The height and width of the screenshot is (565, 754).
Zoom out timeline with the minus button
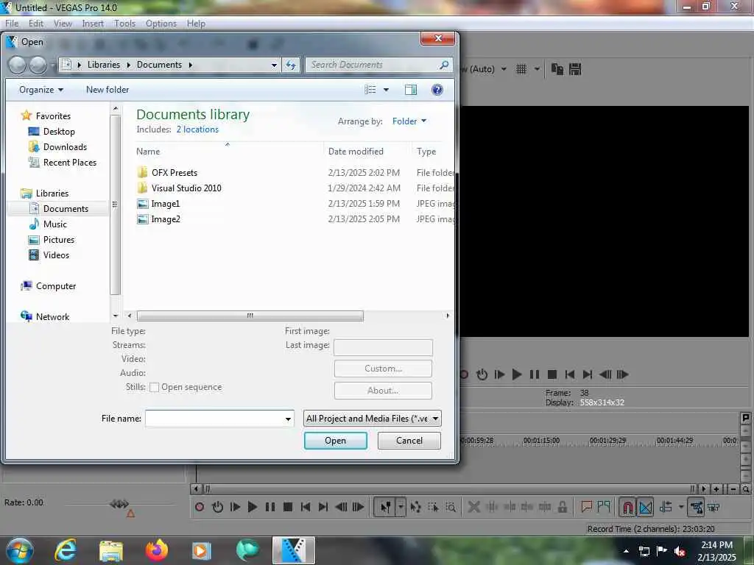[733, 489]
